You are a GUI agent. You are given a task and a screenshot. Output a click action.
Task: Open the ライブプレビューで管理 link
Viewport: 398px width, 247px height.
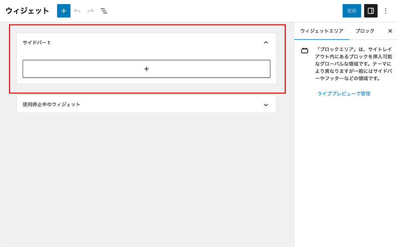344,94
